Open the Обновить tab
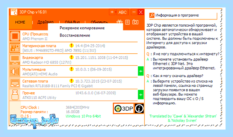Image resolution: width=233 pixels, height=137 pixels. pos(99,22)
